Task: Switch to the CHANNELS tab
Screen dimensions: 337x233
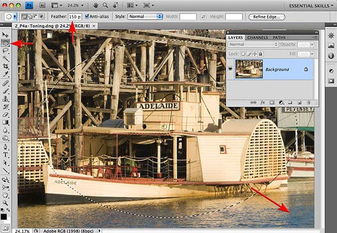Action: 257,38
